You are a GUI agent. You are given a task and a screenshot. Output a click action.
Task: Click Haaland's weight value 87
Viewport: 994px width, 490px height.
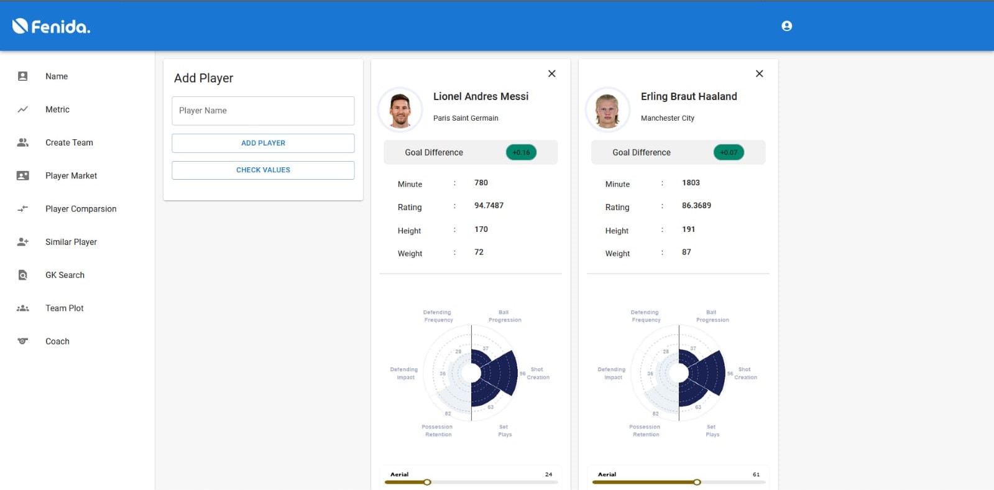pos(686,252)
